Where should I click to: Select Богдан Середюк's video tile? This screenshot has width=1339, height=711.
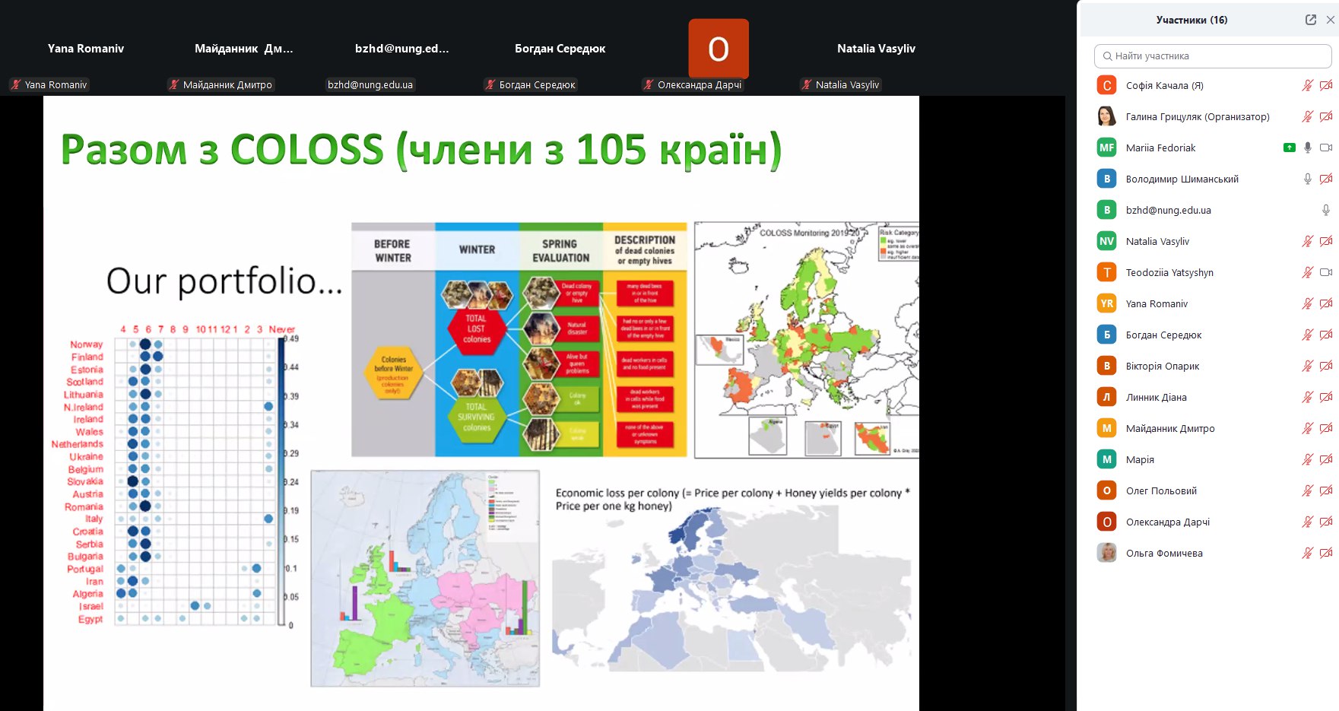pos(560,49)
